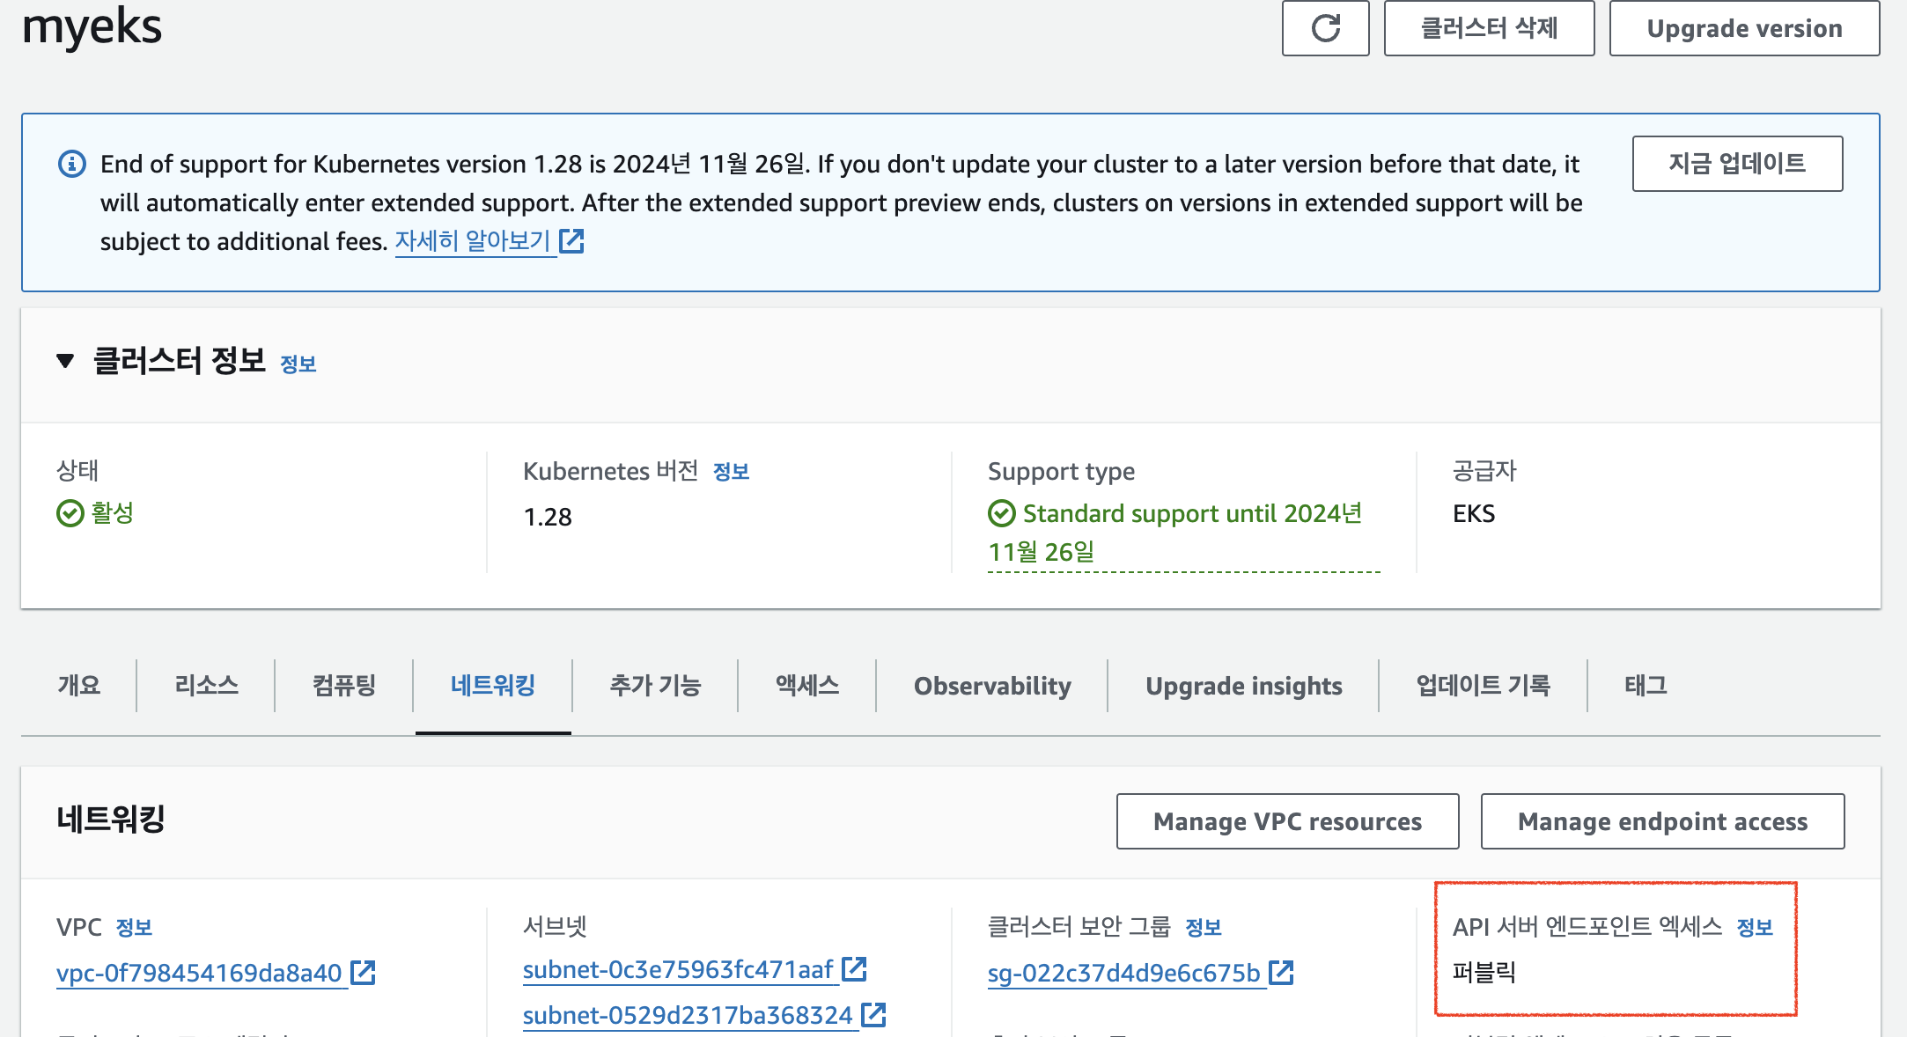The width and height of the screenshot is (1907, 1037).
Task: Click external link icon beside VPC ID
Action: click(x=363, y=973)
